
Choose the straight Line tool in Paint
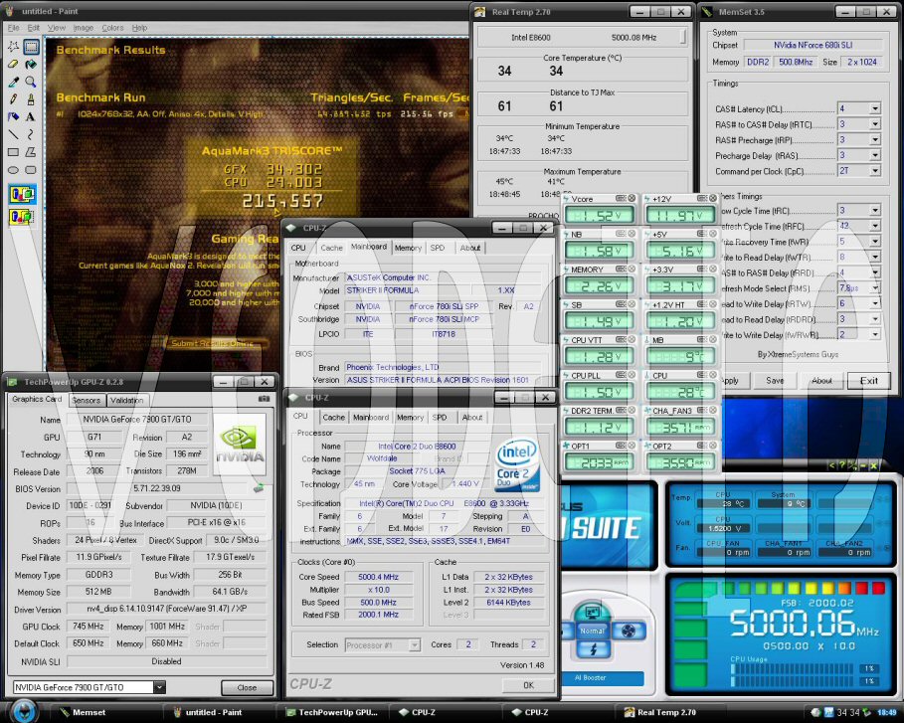[13, 134]
